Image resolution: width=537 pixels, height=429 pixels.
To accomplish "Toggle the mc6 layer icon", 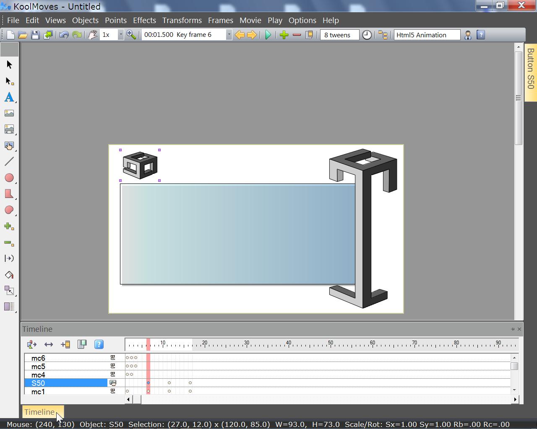I will coord(112,358).
